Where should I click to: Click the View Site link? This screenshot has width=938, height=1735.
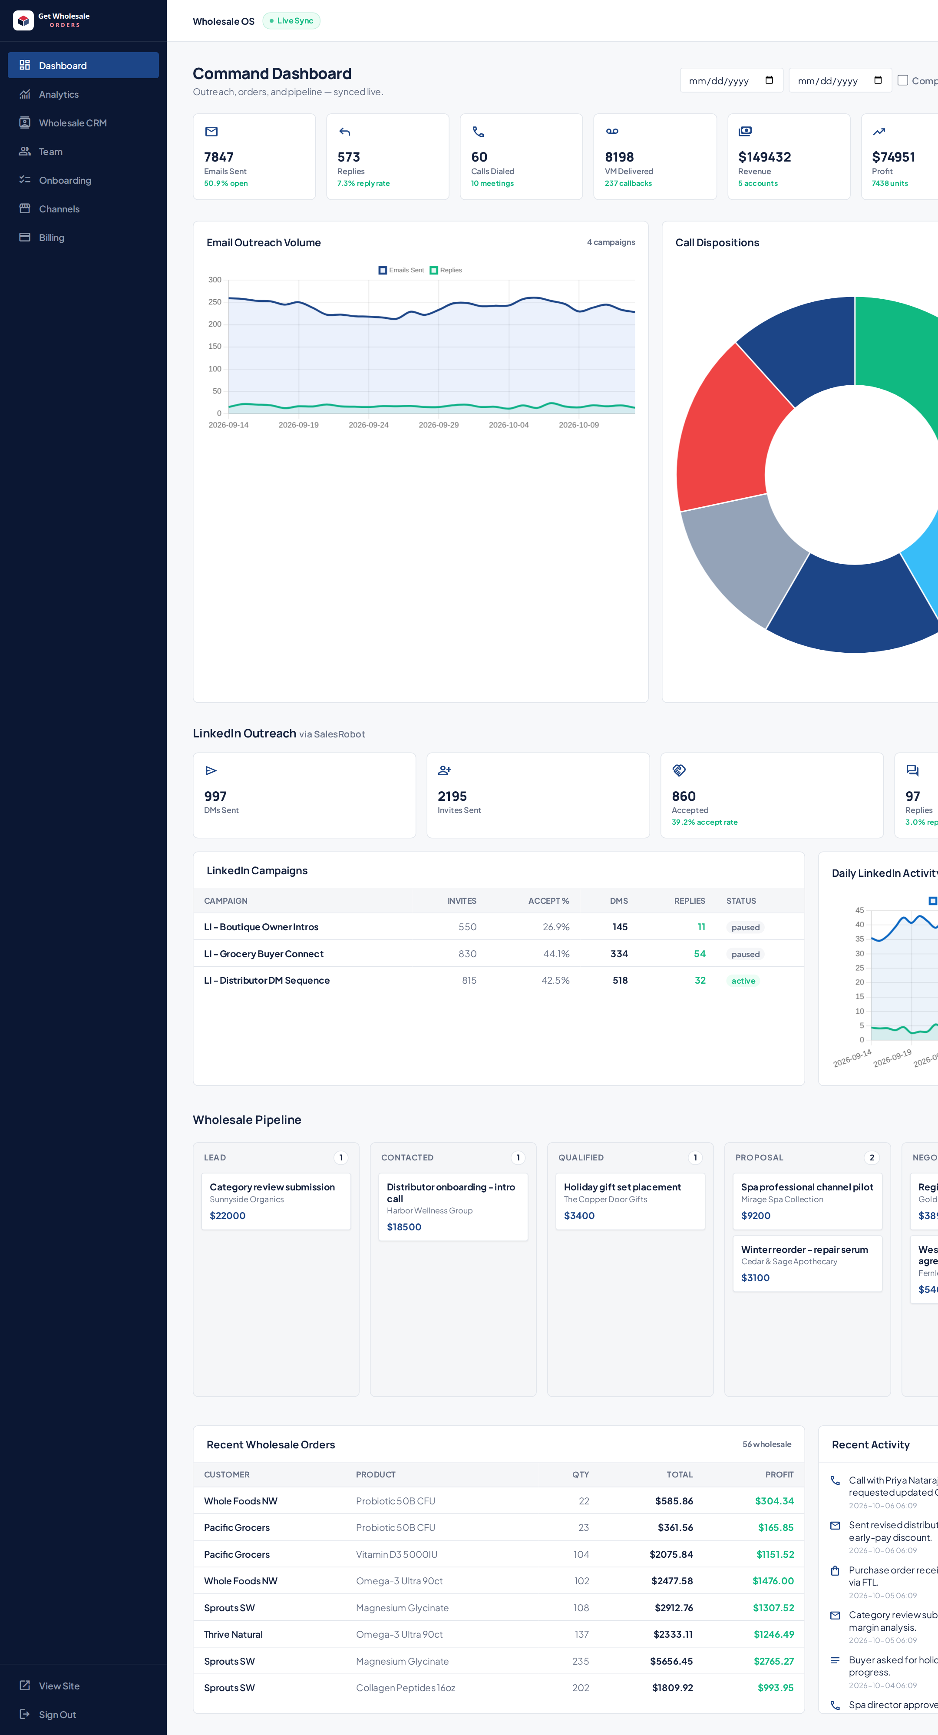coord(83,1685)
